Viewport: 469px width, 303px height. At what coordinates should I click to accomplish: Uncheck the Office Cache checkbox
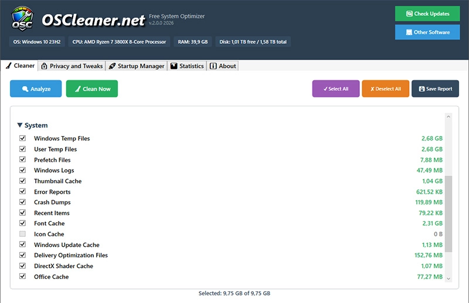22,276
